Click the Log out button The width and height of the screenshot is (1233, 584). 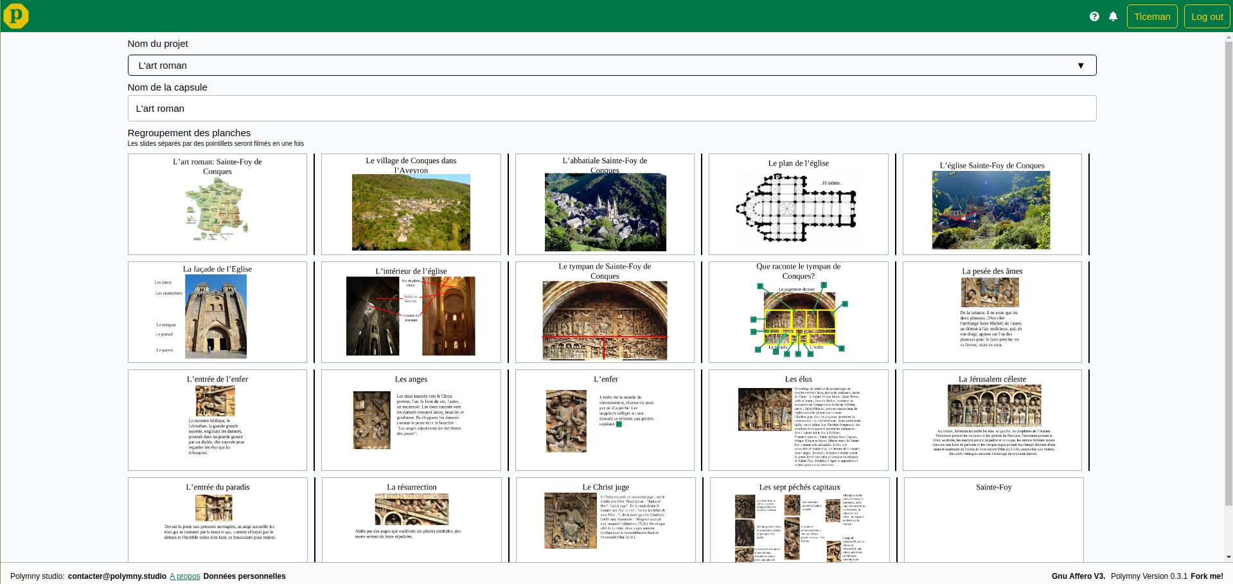point(1207,17)
